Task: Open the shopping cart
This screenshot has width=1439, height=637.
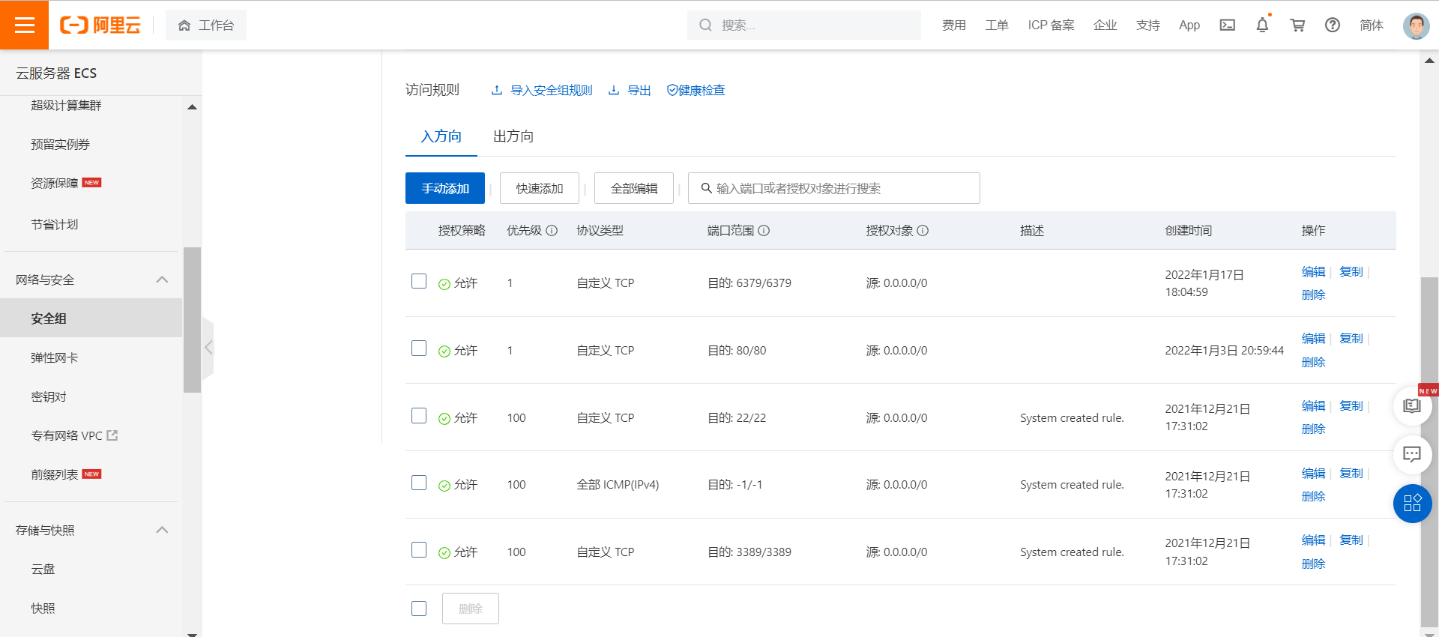Action: [1297, 25]
